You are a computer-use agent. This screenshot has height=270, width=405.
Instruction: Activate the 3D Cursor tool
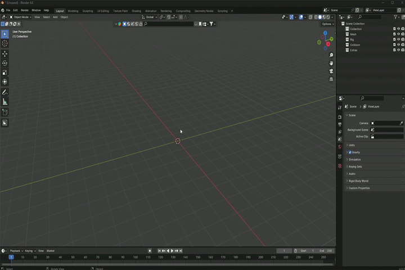5,43
